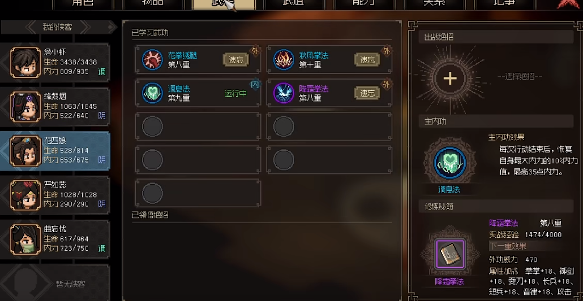Forget 降霜拳法 using its 遗忘 button

[367, 93]
